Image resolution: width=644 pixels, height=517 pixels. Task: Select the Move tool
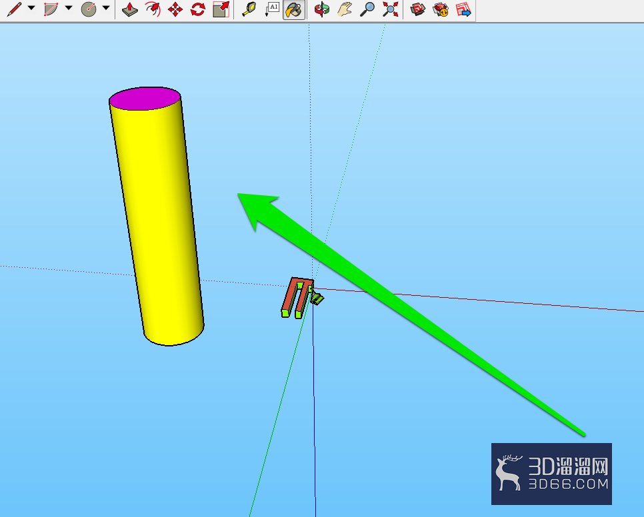click(x=175, y=9)
